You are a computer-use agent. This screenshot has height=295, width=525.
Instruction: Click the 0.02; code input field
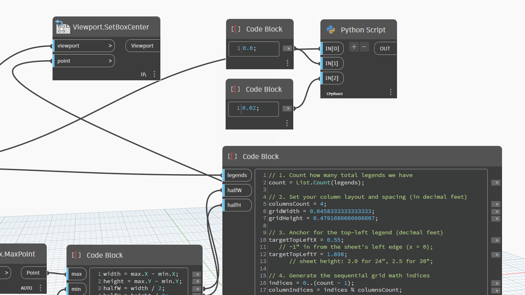pyautogui.click(x=253, y=109)
